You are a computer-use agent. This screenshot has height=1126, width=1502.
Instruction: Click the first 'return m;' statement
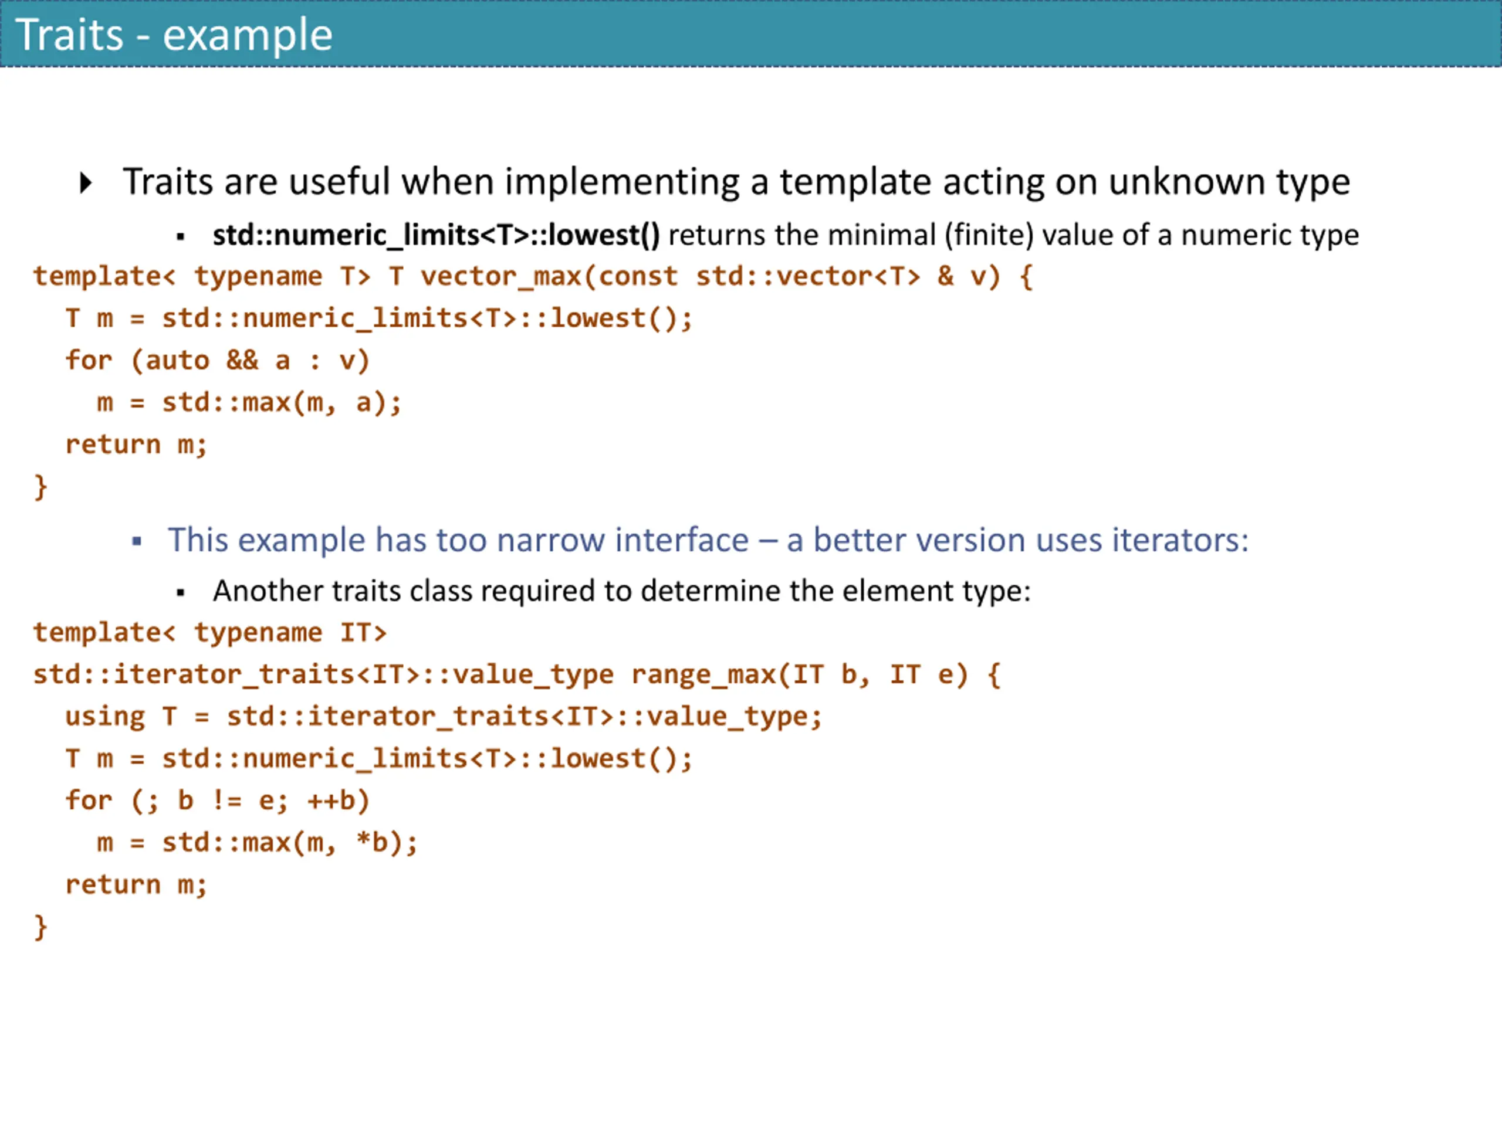(136, 445)
